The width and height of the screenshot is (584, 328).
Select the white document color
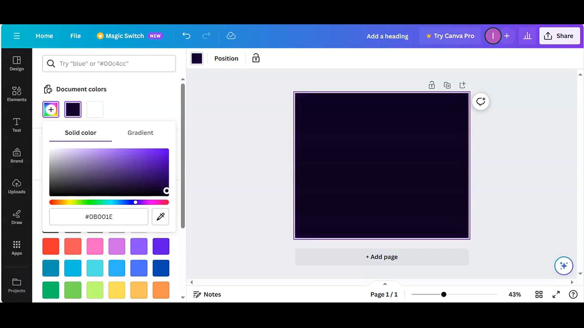tap(95, 109)
